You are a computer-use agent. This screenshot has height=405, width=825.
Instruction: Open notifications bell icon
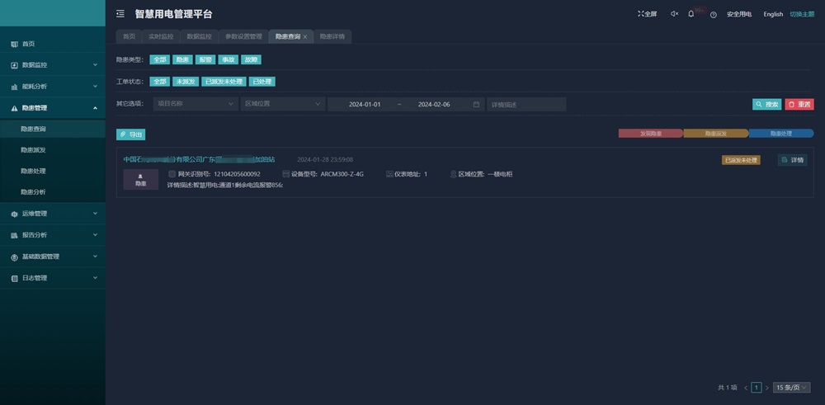click(x=691, y=14)
